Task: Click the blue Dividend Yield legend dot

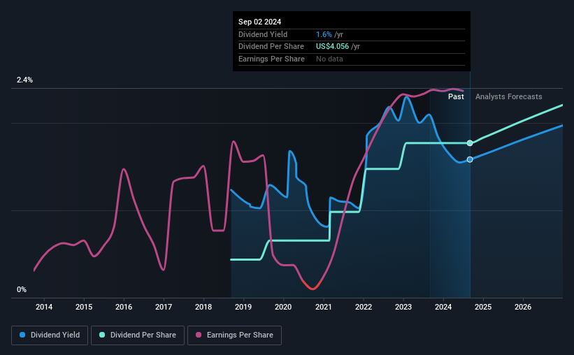Action: tap(22, 335)
